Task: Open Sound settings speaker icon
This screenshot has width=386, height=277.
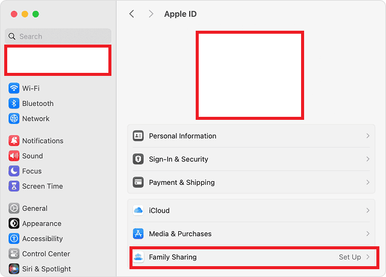Action: point(14,156)
